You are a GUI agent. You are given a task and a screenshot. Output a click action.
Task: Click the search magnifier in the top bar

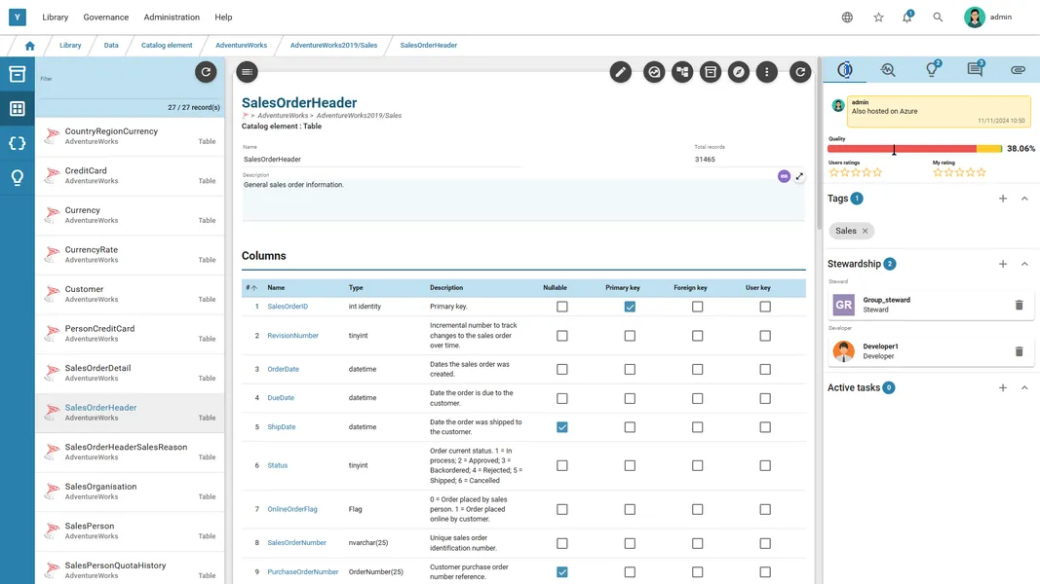point(938,18)
